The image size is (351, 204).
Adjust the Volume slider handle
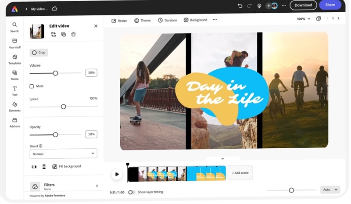(56, 73)
